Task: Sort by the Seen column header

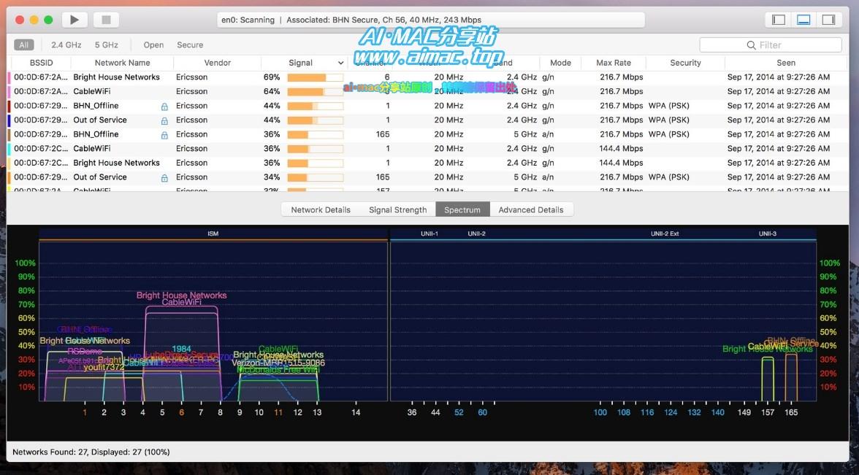Action: pyautogui.click(x=786, y=63)
